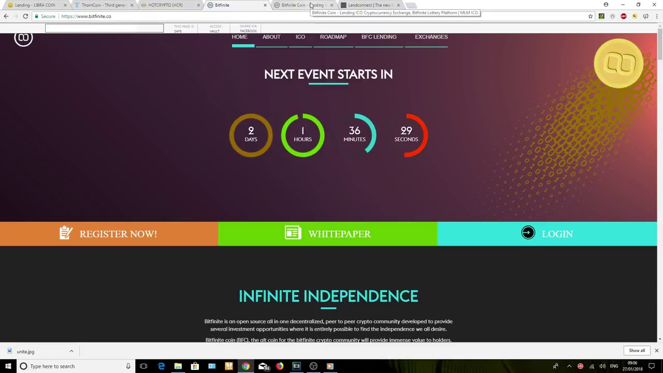Viewport: 663px width, 373px height.
Task: Open the ABOUT navigation menu item
Action: click(271, 37)
